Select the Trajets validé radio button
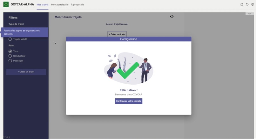 [10, 39]
